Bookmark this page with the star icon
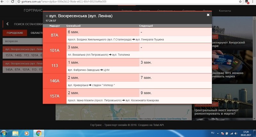This screenshot has width=256, height=137. point(240,2)
